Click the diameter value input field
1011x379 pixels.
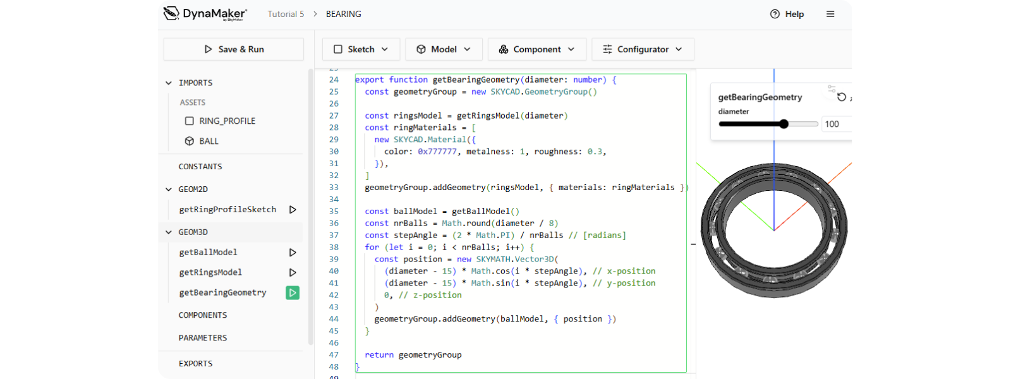tap(835, 124)
